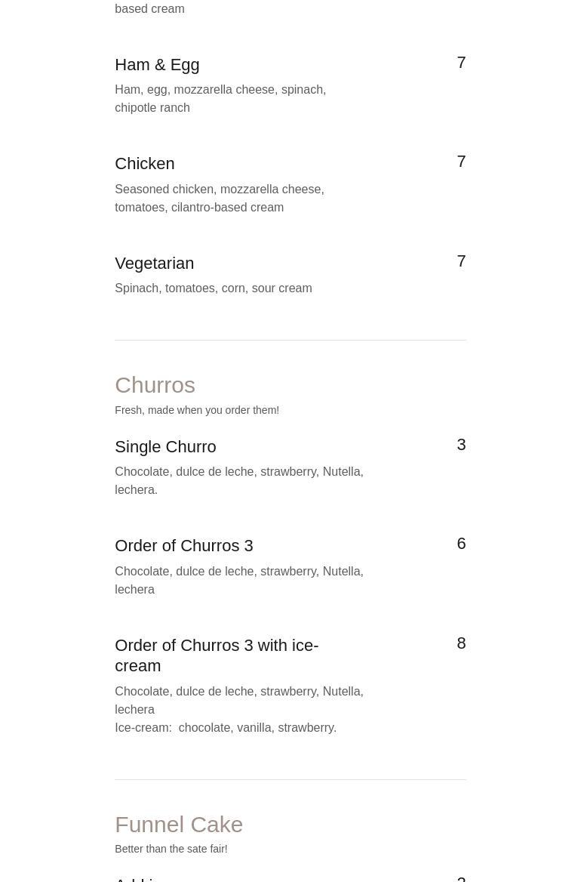The image size is (581, 882).
Task: Click the Ham & Egg ingredients description
Action: [x=220, y=99]
